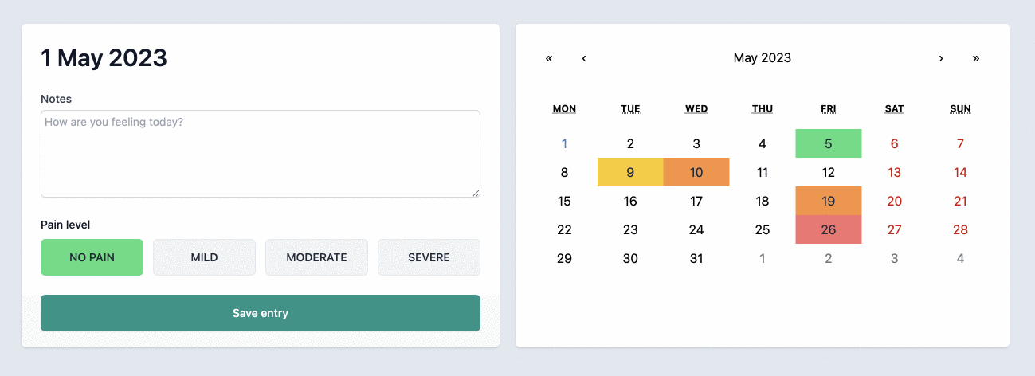Select the No Pain level option
This screenshot has height=376, width=1035.
click(x=92, y=257)
